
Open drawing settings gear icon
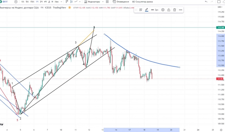(x=163, y=10)
